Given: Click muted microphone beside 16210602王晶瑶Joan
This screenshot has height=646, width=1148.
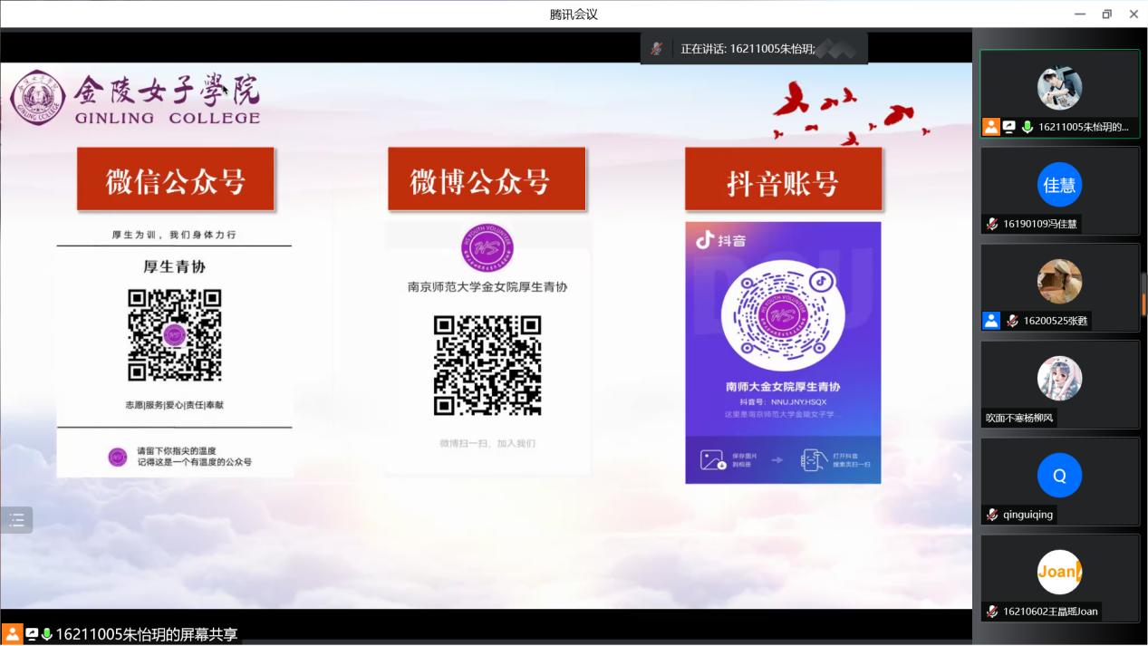Looking at the screenshot, I should (993, 612).
